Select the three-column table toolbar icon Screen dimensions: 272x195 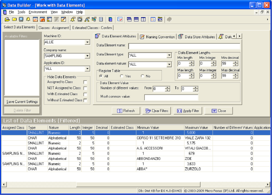(x=143, y=19)
